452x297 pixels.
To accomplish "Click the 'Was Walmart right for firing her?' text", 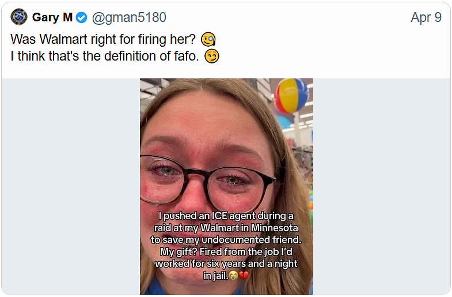I will 104,40.
